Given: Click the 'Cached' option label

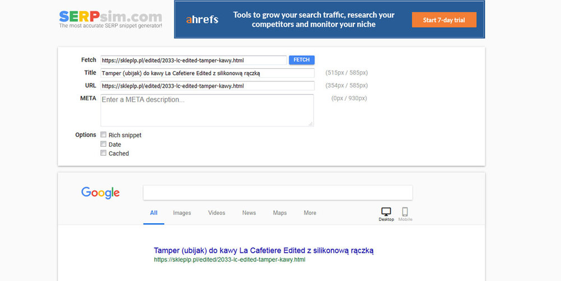Looking at the screenshot, I should 119,153.
